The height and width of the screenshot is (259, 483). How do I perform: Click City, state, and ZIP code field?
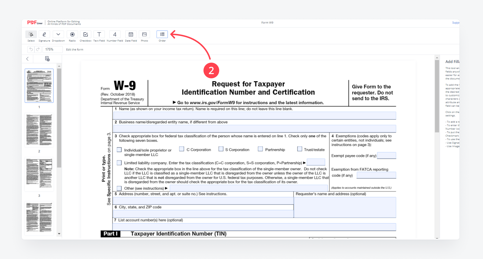[x=203, y=214]
